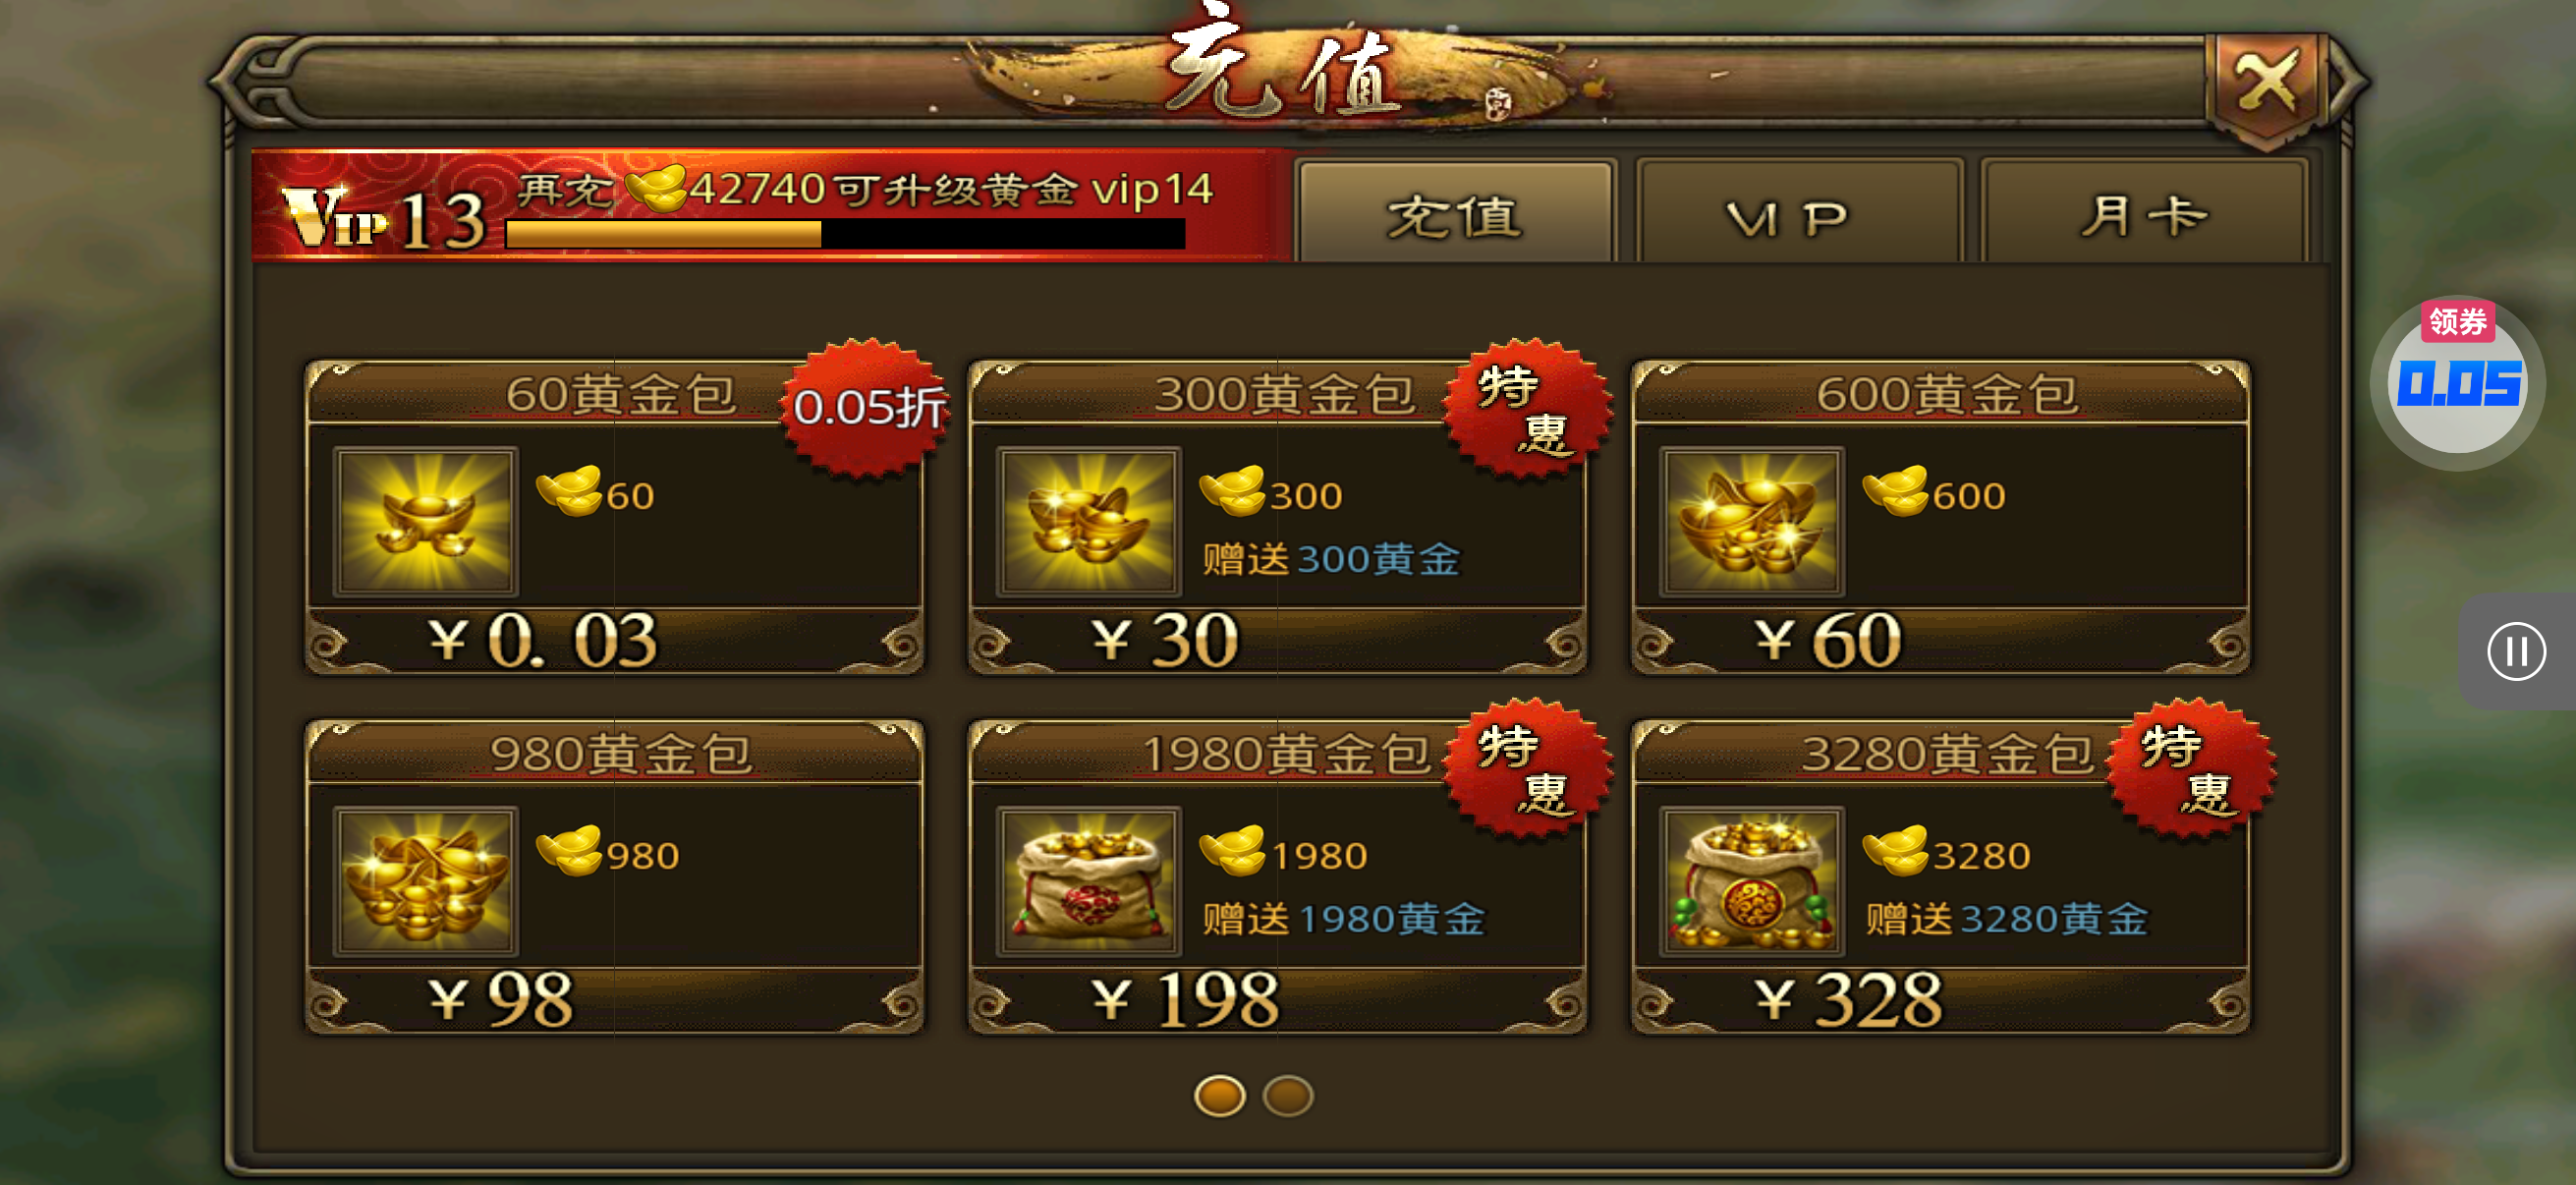This screenshot has width=2576, height=1185.
Task: Select the first page indicator dot
Action: click(1220, 1096)
